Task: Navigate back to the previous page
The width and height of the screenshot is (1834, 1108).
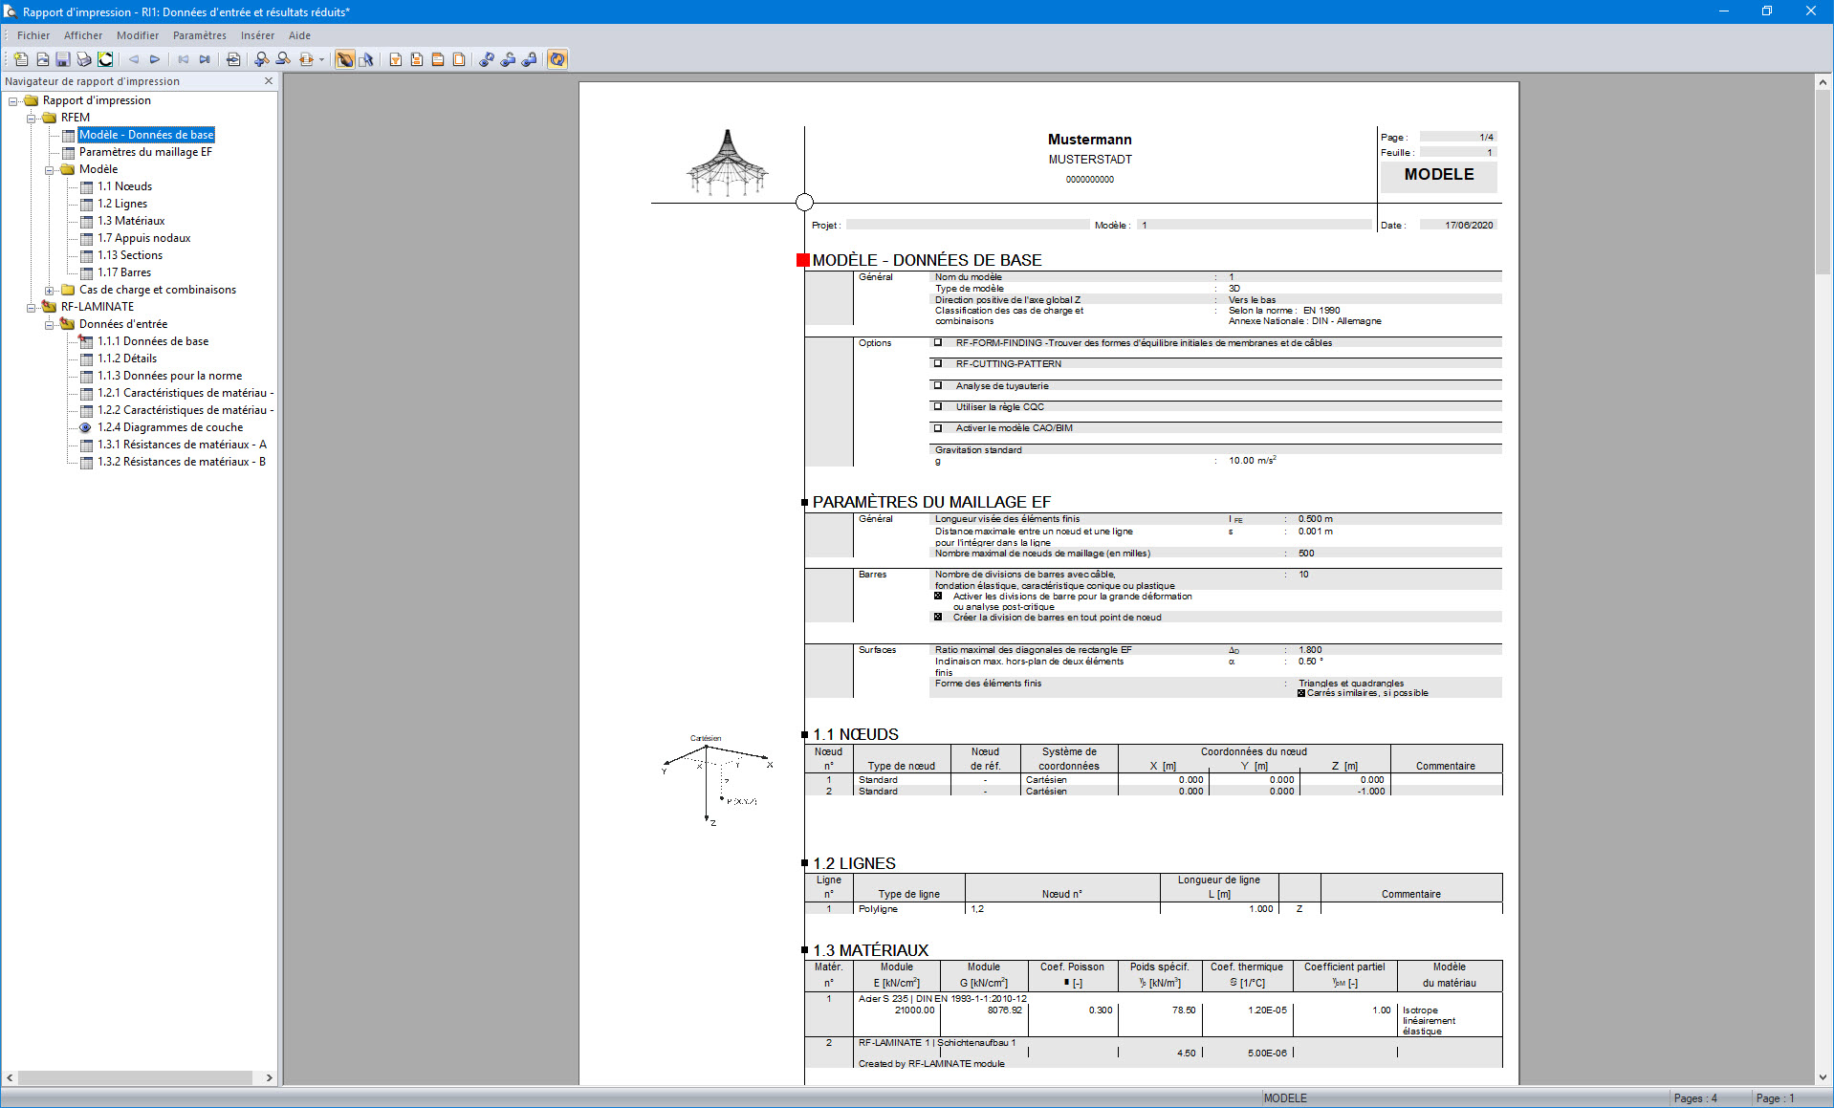Action: point(133,59)
